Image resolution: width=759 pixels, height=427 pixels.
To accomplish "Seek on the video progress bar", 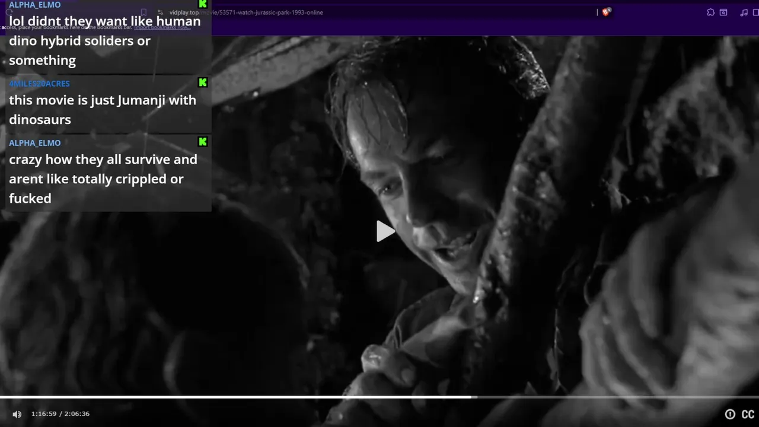I will tap(379, 397).
